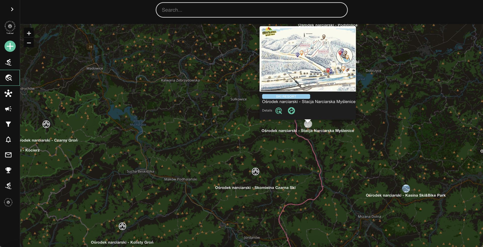Open details with the green cursor-click icon
The image size is (483, 247).
pyautogui.click(x=279, y=111)
